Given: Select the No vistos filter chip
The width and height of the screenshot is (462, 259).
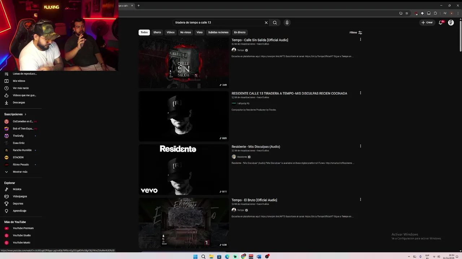Looking at the screenshot, I should point(186,32).
